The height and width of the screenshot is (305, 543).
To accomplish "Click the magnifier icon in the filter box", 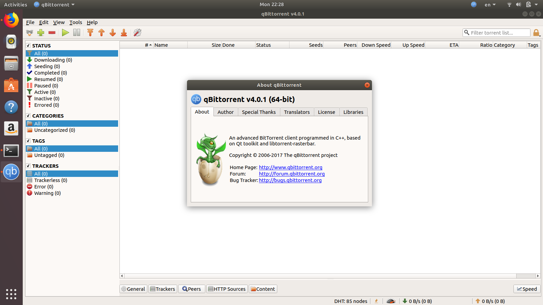I will click(x=467, y=33).
